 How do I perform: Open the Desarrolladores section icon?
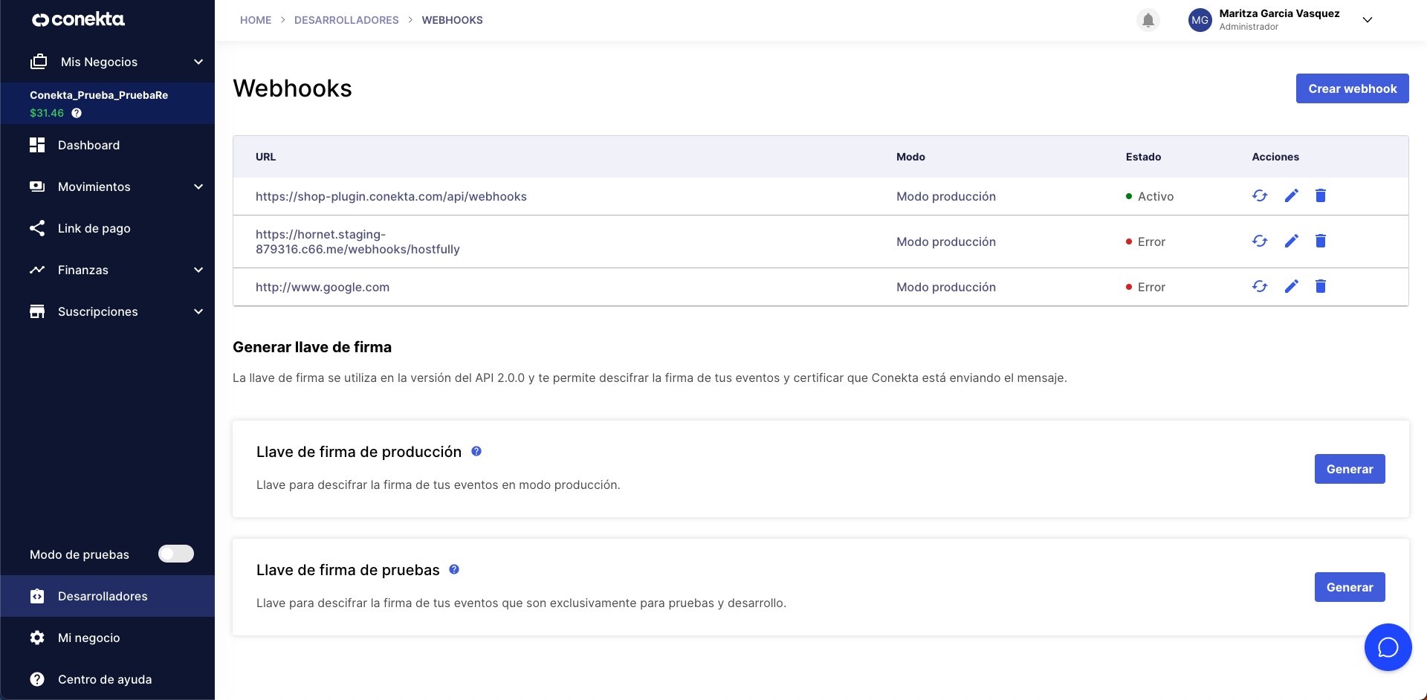click(x=37, y=596)
